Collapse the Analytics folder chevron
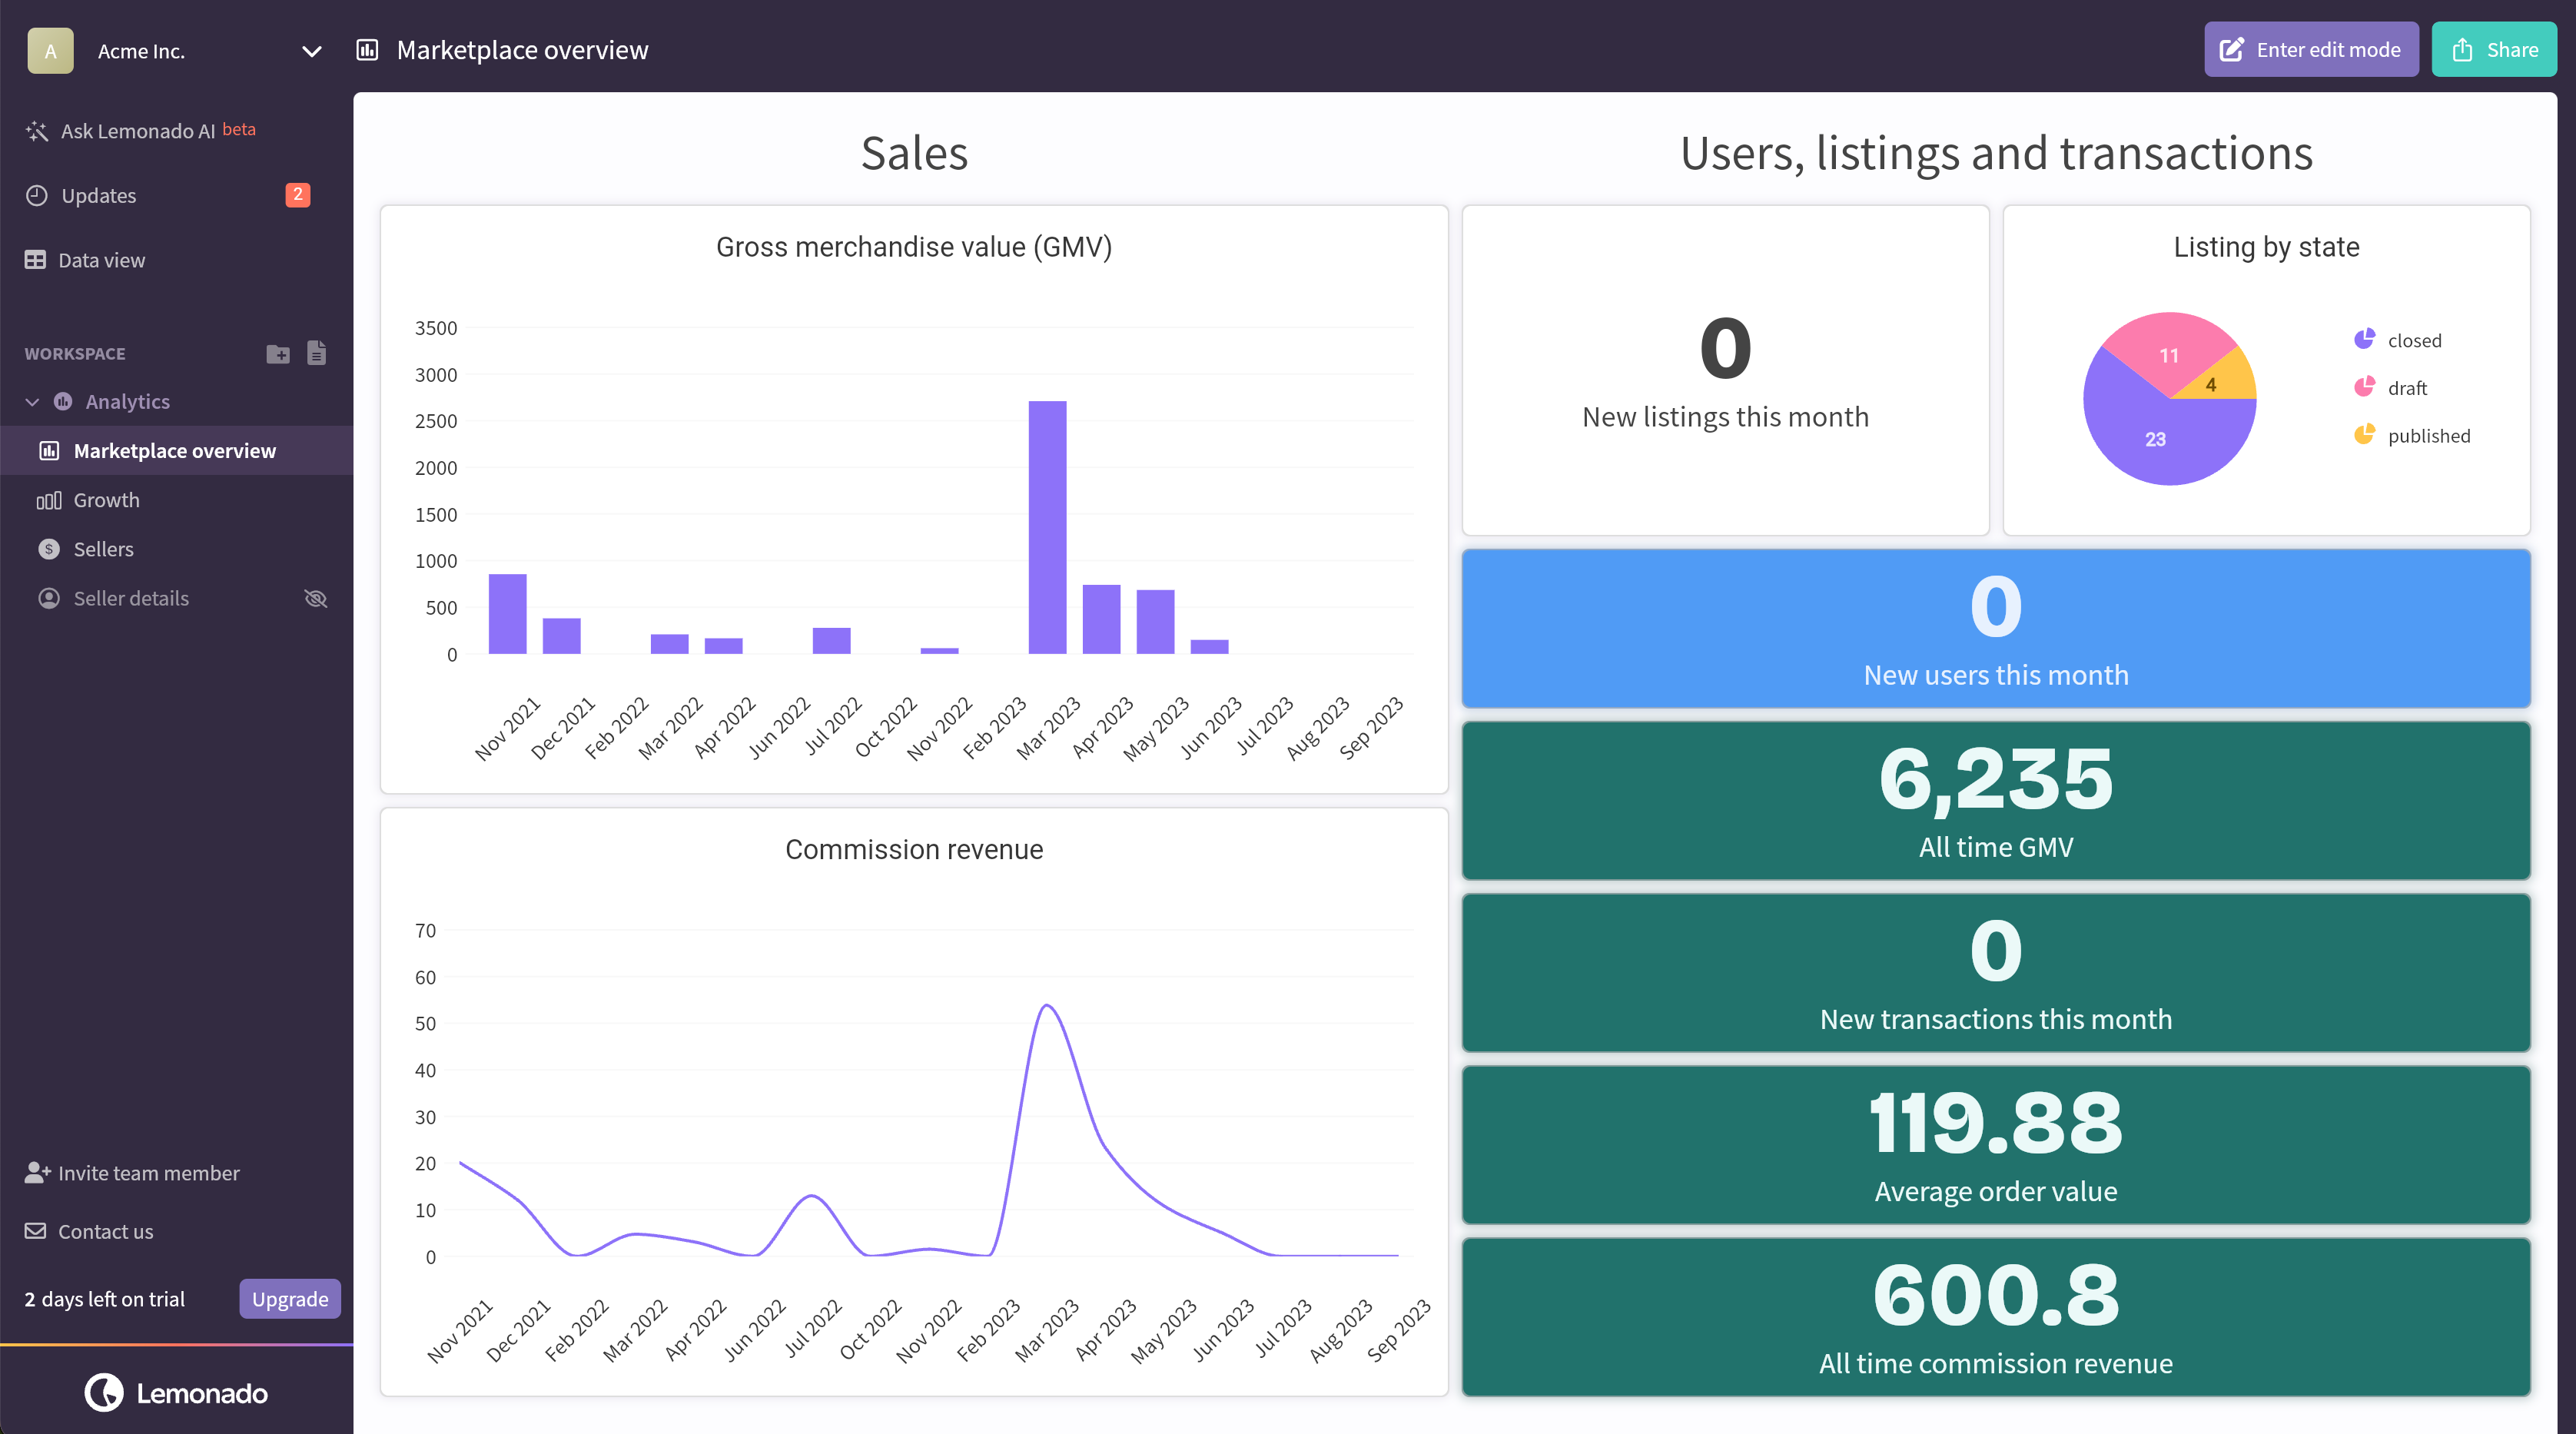2576x1434 pixels. coord(32,402)
